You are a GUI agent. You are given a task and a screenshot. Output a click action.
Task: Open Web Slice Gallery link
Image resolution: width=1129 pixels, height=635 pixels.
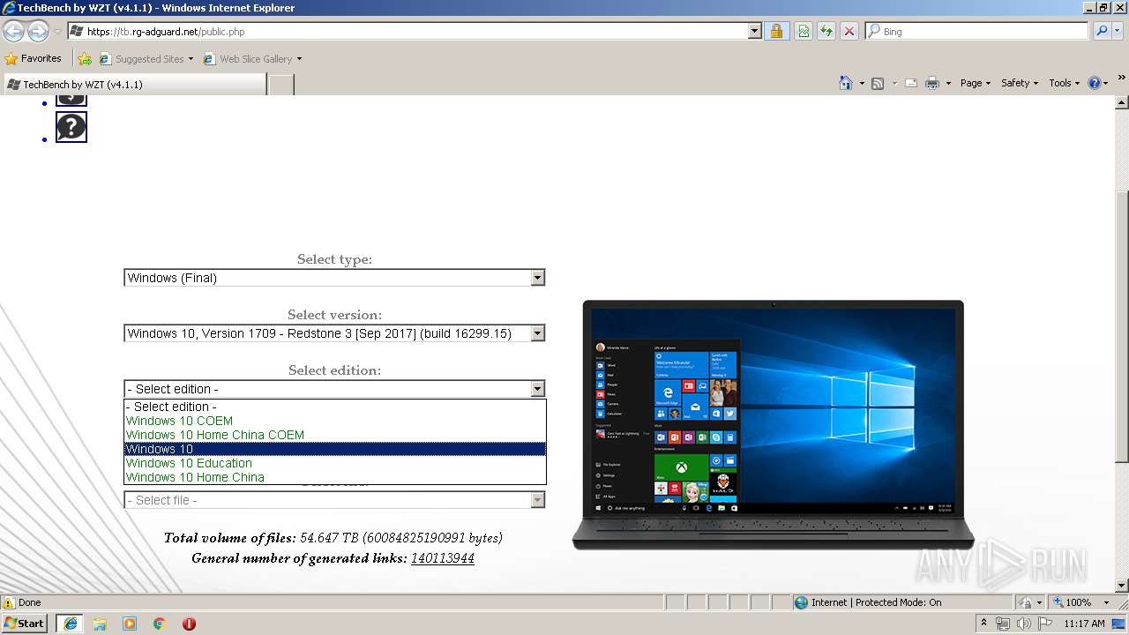pyautogui.click(x=253, y=59)
